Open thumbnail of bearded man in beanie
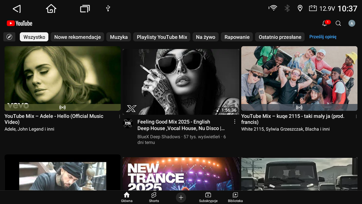The image size is (362, 204). pos(63,172)
